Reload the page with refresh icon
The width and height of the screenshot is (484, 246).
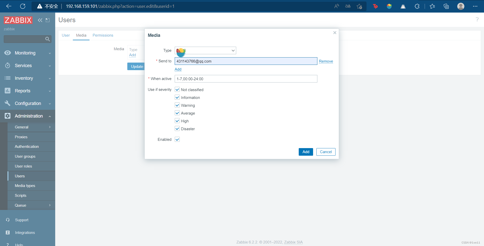click(x=23, y=6)
